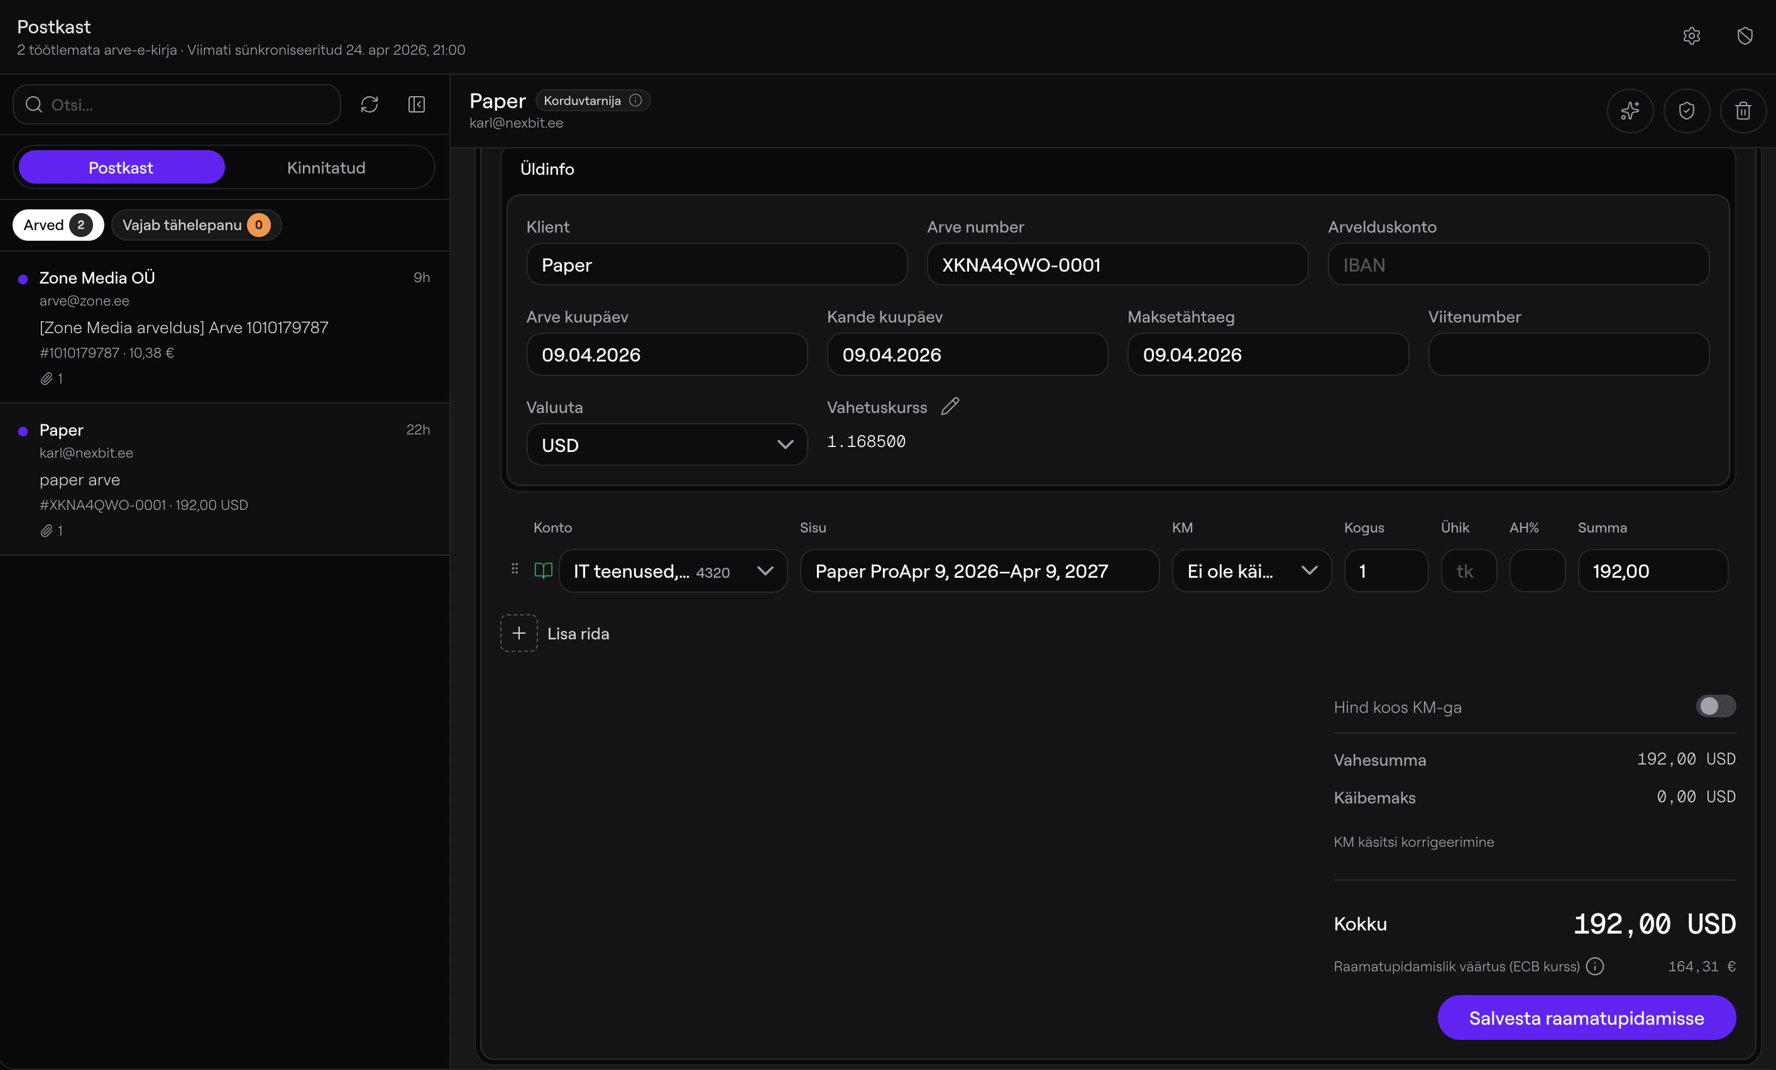1776x1070 pixels.
Task: Click the shield check icon
Action: [1686, 111]
